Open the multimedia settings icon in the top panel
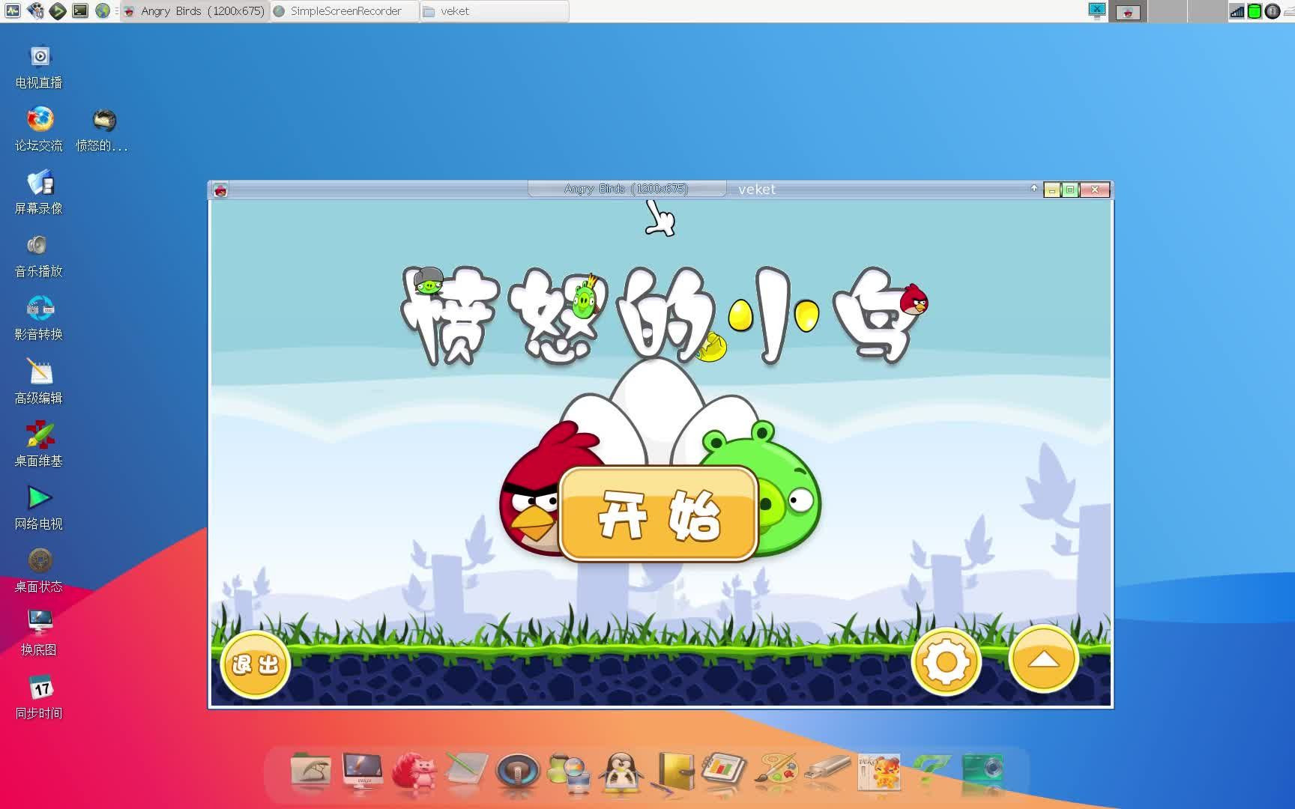 pyautogui.click(x=35, y=10)
